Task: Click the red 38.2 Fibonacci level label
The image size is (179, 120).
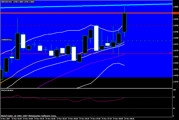Action: click(x=171, y=53)
